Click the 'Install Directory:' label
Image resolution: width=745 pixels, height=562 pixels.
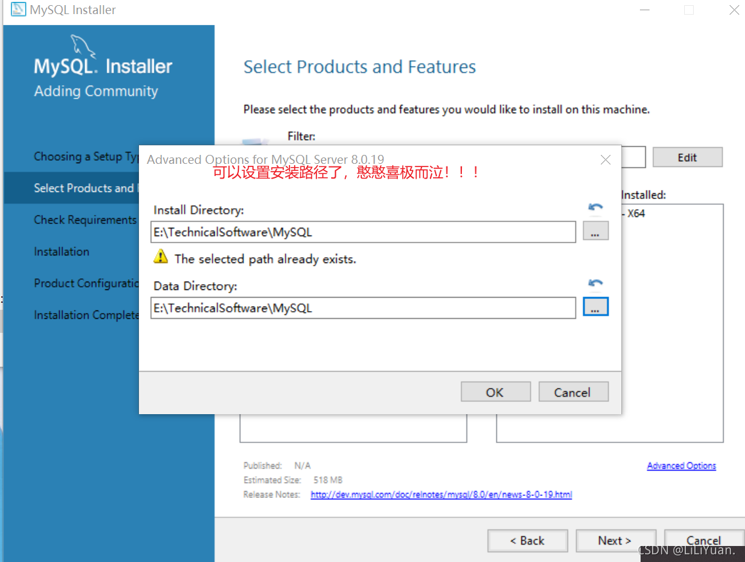[199, 210]
